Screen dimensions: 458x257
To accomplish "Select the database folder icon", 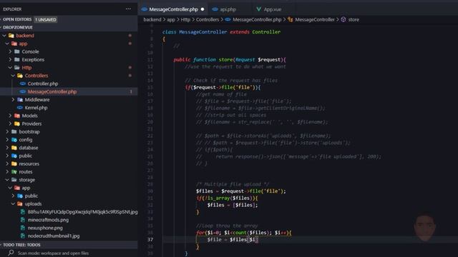I will 14,148.
